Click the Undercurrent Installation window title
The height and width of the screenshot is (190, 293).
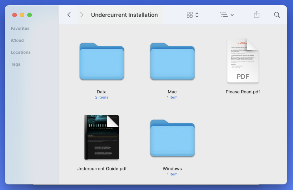[x=125, y=15]
